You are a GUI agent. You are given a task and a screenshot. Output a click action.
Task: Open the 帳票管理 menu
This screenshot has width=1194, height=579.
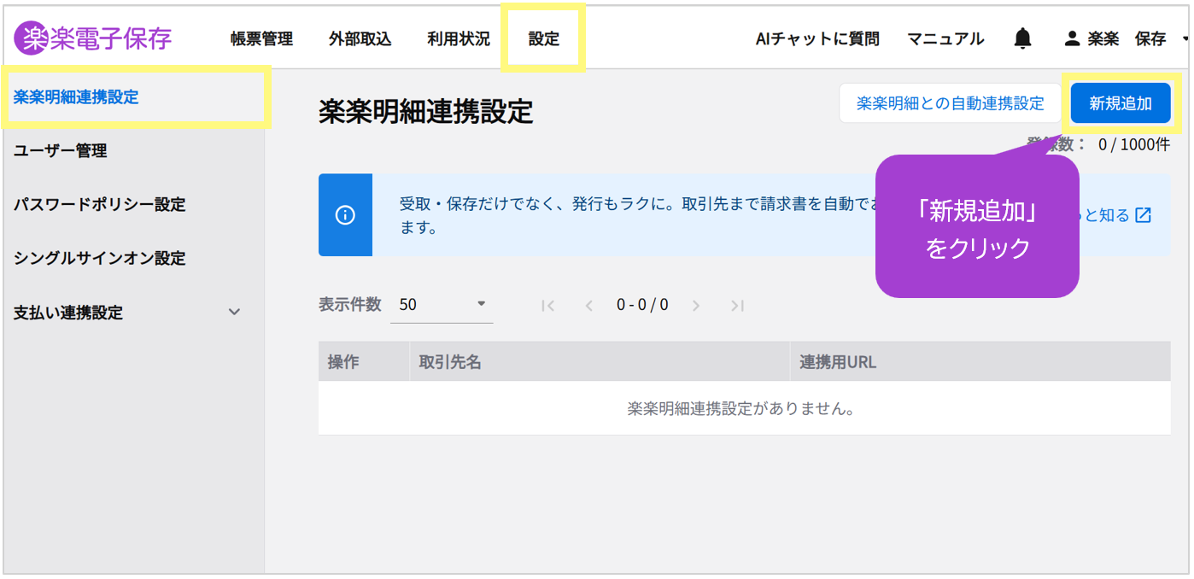261,38
